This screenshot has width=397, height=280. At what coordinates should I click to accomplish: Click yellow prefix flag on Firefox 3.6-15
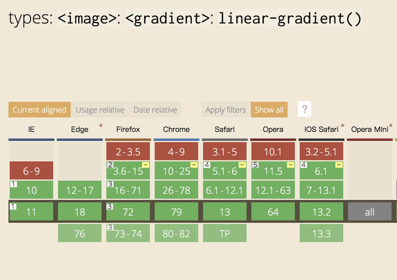[x=146, y=165]
